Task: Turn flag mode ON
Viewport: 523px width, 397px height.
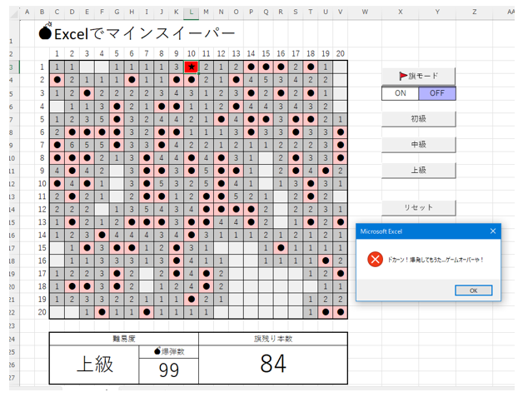Action: 401,93
